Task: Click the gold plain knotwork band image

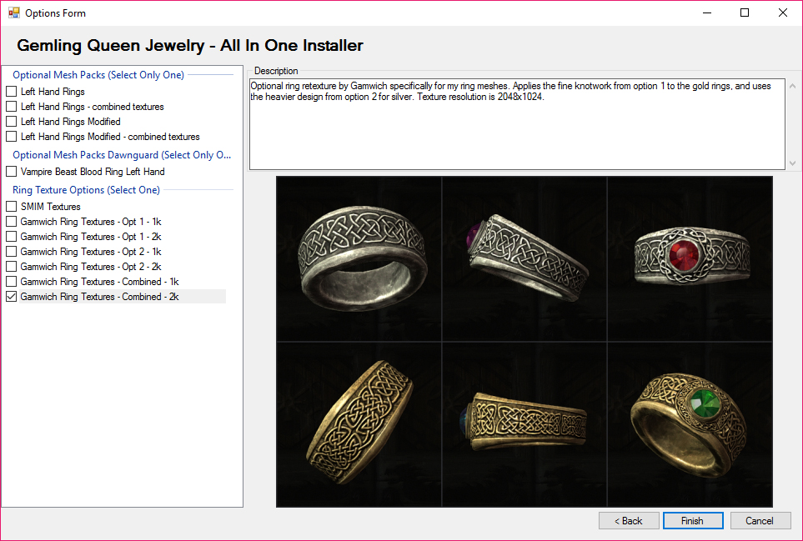Action: [x=359, y=424]
